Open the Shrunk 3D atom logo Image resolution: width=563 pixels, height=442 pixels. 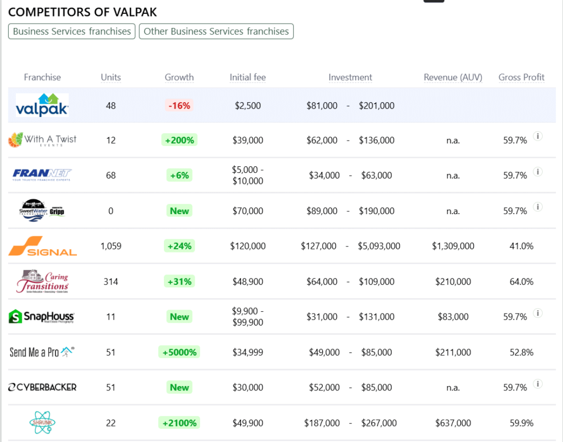[42, 422]
